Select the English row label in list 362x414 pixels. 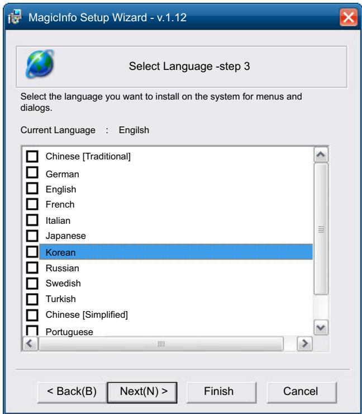61,189
